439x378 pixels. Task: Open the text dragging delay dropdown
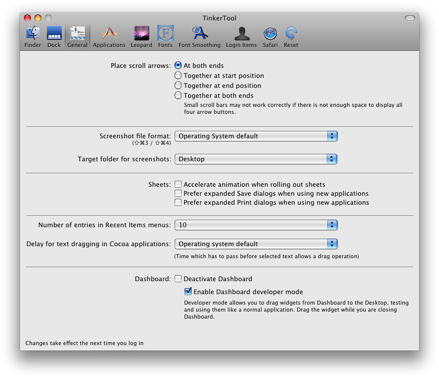click(x=256, y=244)
